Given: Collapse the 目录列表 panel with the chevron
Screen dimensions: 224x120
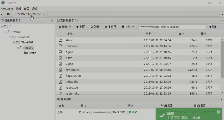Looking at the screenshot, I should click(52, 20).
